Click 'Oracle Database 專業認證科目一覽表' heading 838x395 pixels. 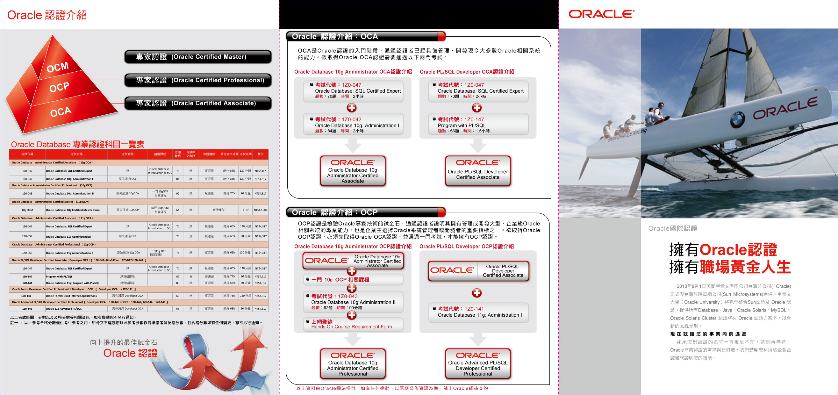(77, 144)
